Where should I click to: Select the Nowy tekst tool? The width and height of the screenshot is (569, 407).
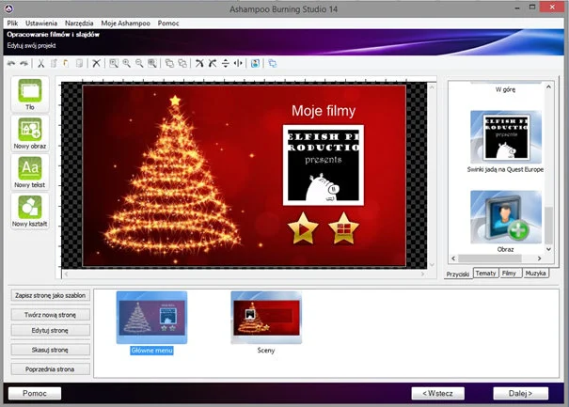click(31, 173)
